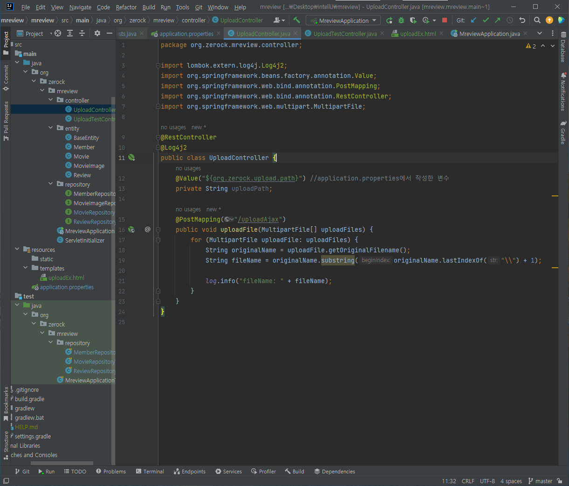
Task: Open editor tabs more-options dots
Action: 553,33
